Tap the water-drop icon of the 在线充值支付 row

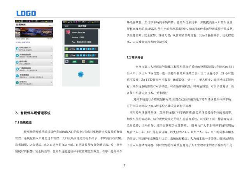click(17, 49)
